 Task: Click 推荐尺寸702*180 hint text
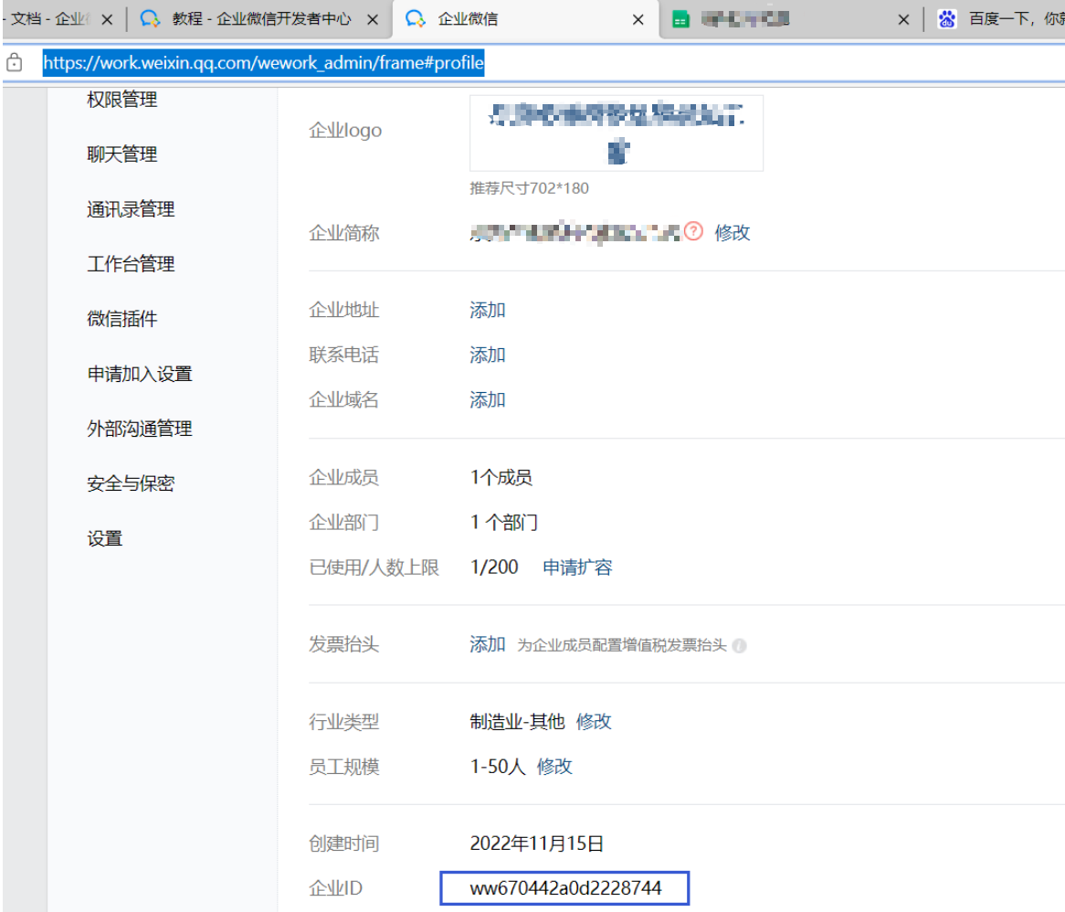click(529, 188)
